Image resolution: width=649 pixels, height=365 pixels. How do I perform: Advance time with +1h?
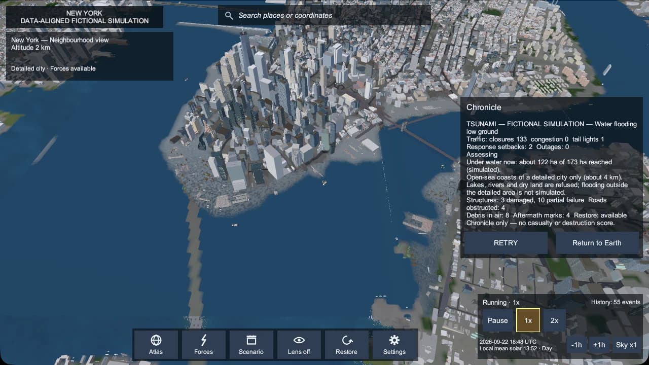(x=599, y=345)
